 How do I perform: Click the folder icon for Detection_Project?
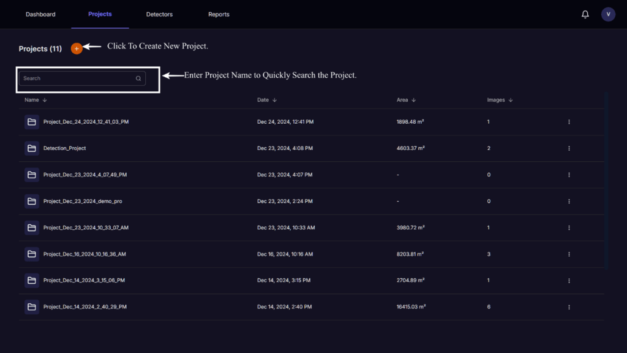point(32,148)
